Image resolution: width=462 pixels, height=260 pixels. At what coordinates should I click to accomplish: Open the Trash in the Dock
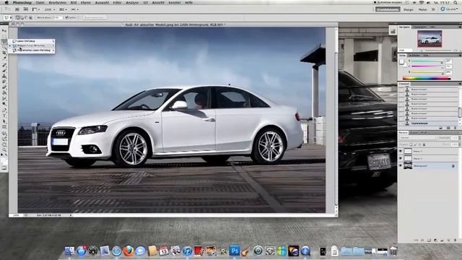click(393, 251)
